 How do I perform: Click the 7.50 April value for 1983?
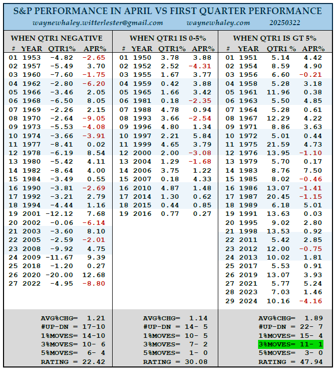click(313, 171)
